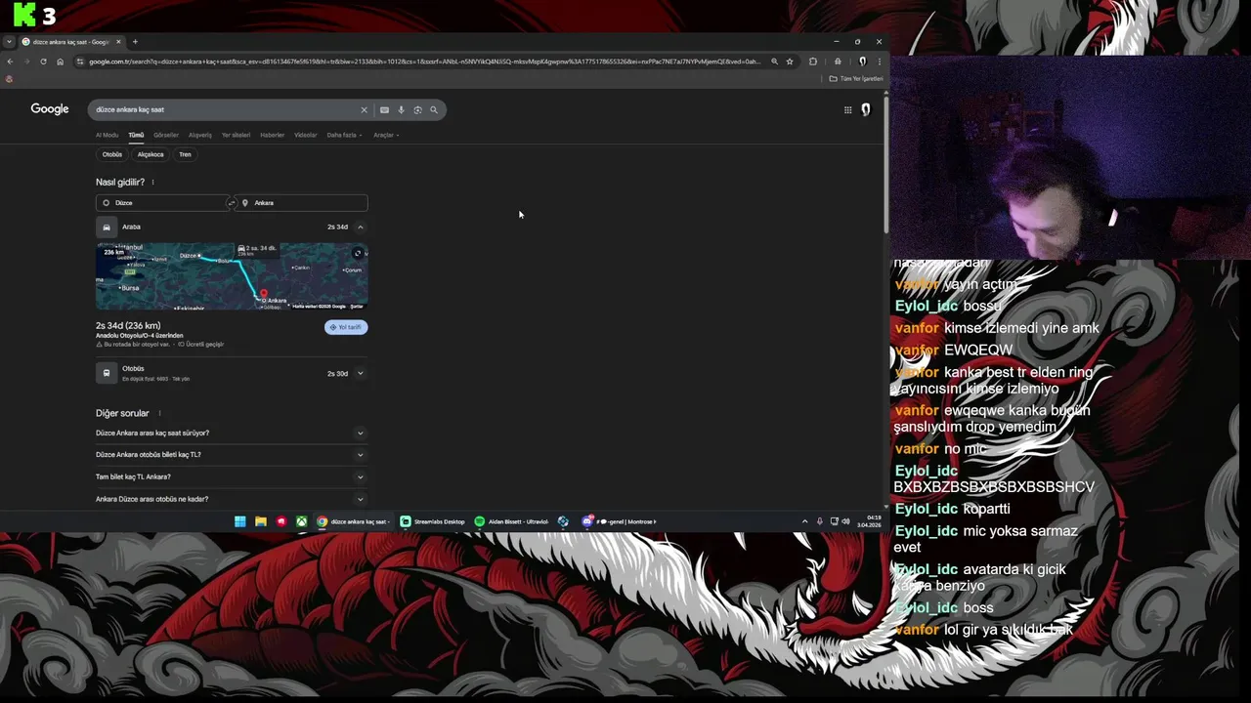Open the Yer siteleri tab

(236, 135)
